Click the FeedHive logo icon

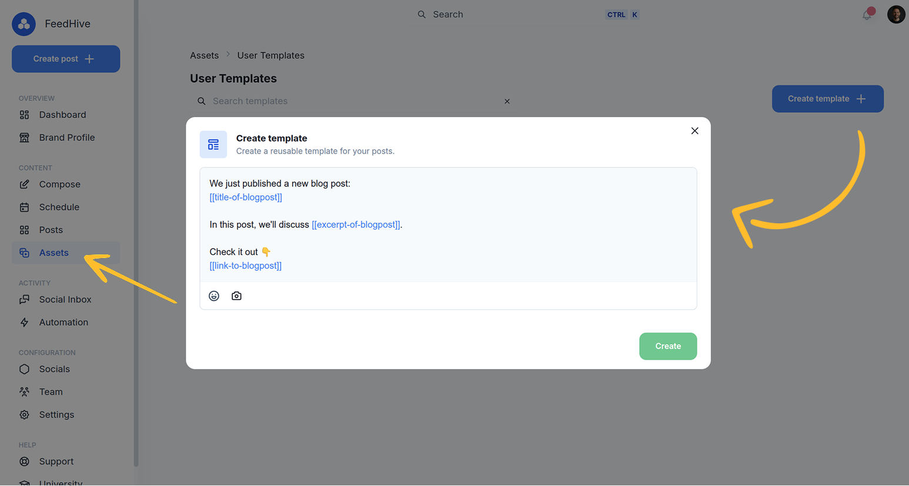coord(24,24)
